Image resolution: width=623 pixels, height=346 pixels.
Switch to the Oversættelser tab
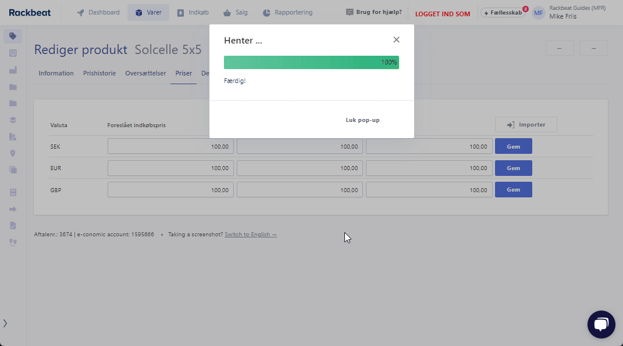[x=145, y=74]
